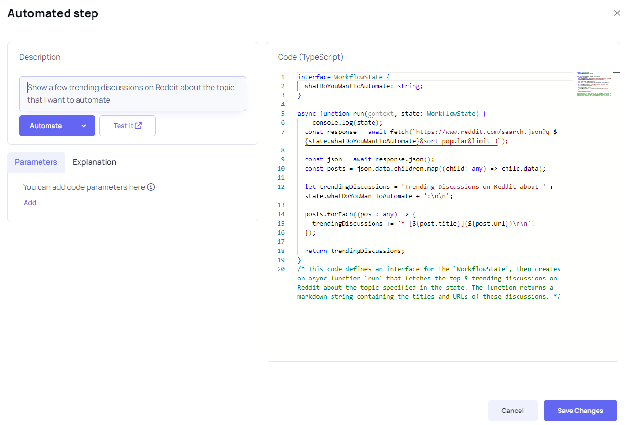Click the code editor vertical scrollbar
The width and height of the screenshot is (626, 425).
(x=616, y=216)
